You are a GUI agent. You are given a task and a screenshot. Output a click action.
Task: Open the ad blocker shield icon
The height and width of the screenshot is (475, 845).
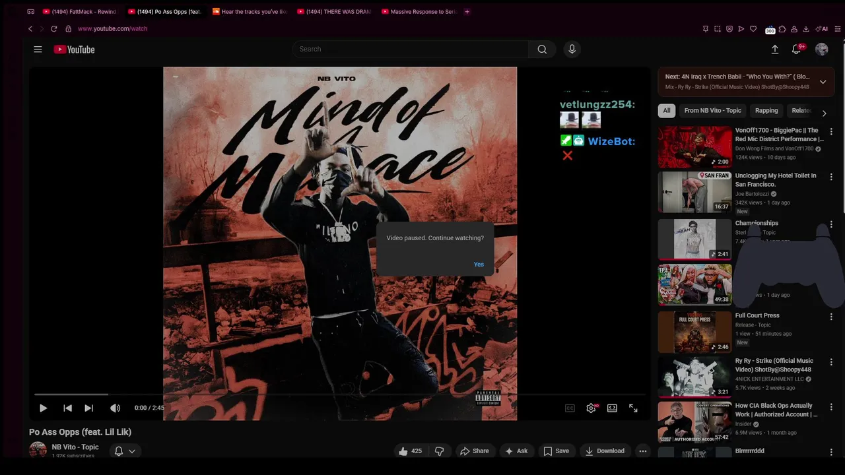tap(729, 29)
